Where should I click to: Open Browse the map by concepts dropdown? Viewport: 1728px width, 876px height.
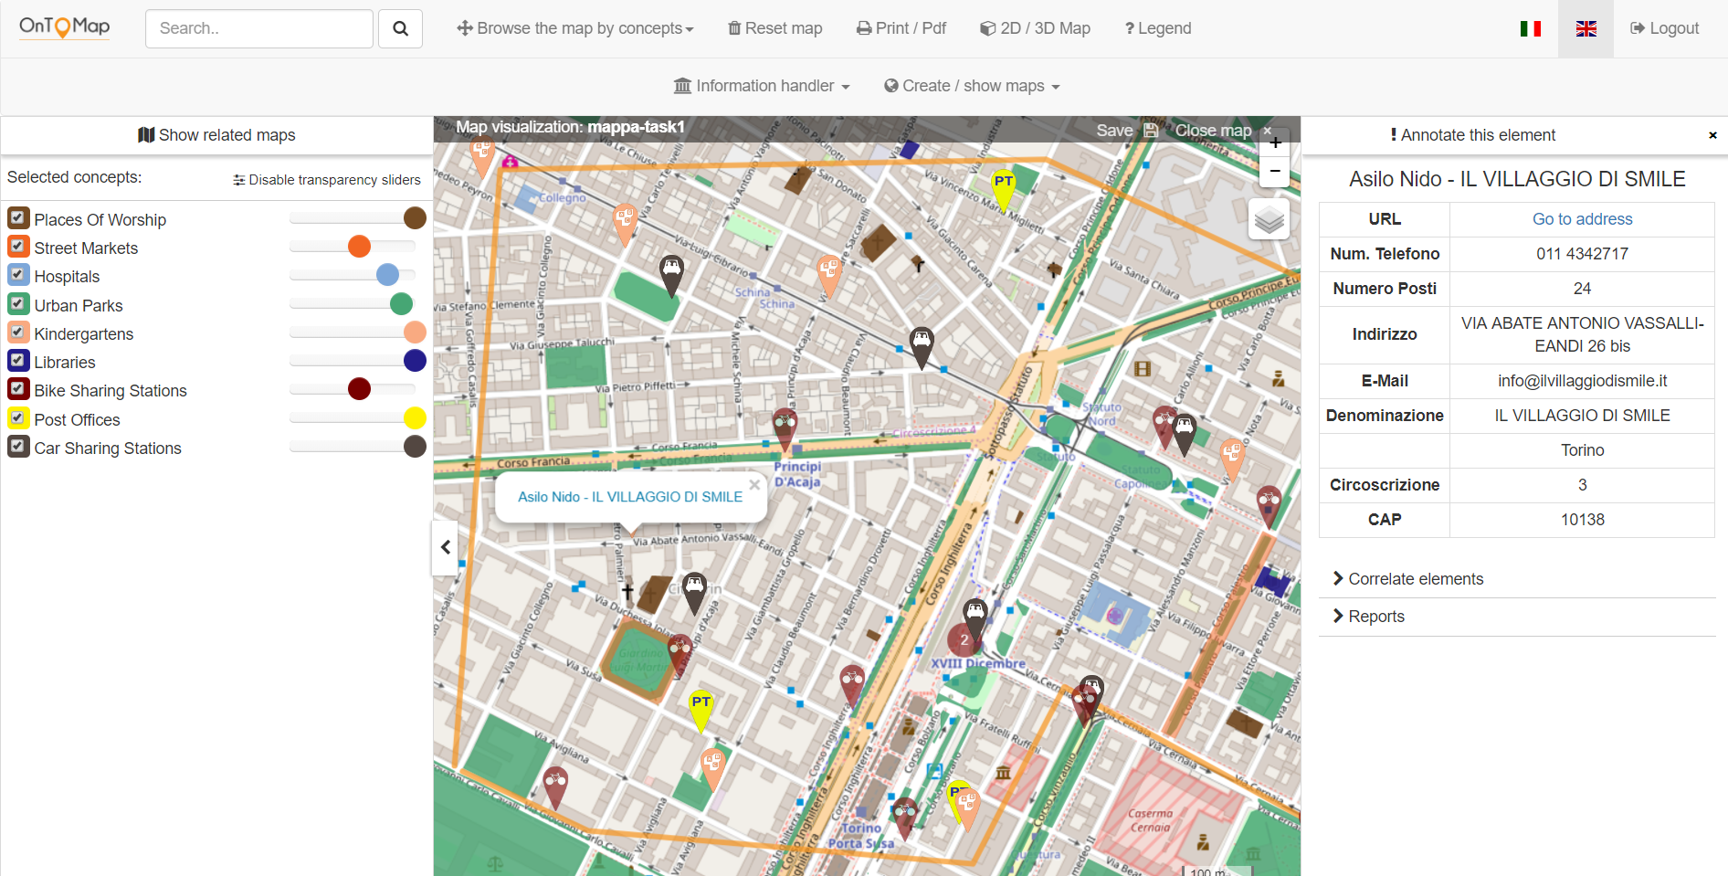point(575,28)
